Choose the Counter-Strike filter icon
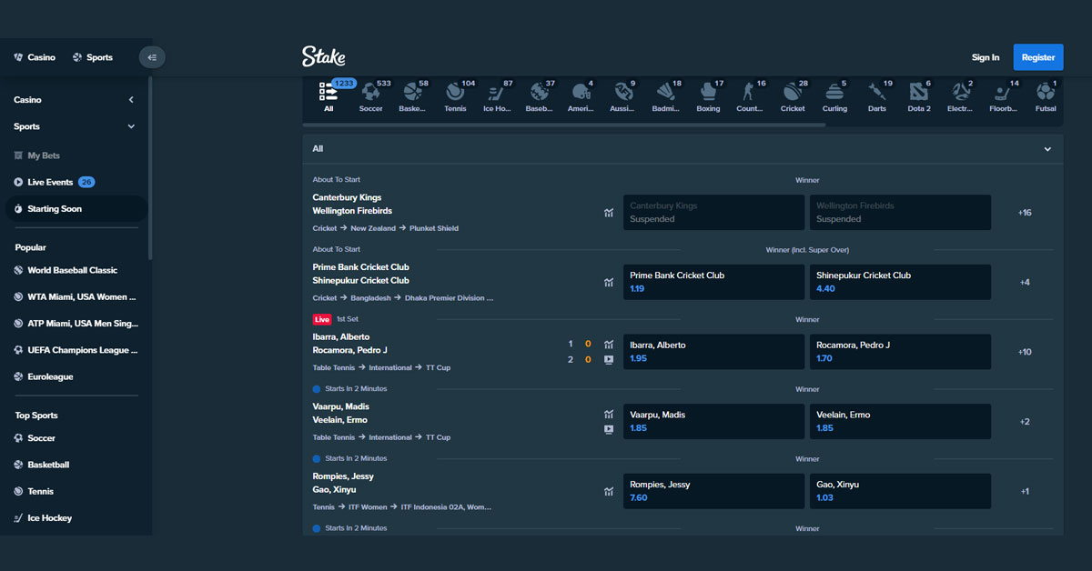This screenshot has height=571, width=1092. (750, 92)
